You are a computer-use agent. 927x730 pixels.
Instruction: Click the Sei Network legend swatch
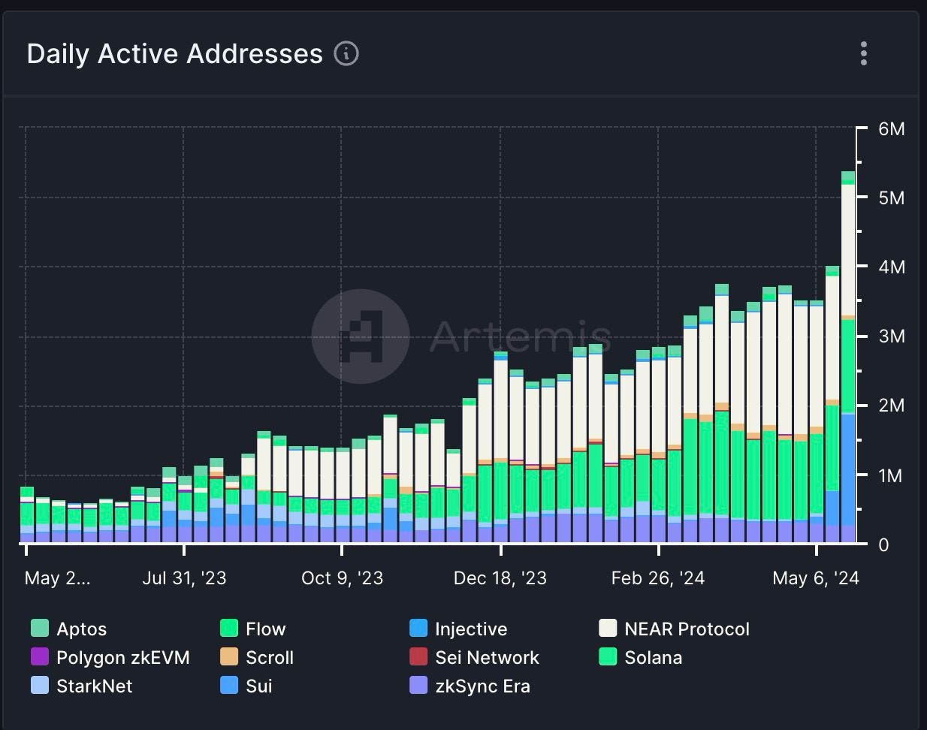coord(418,657)
